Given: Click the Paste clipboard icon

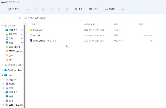Looking at the screenshot, I should coord(44,9).
